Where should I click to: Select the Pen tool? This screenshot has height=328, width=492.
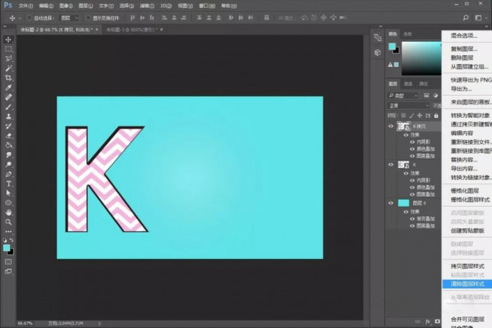[8, 174]
